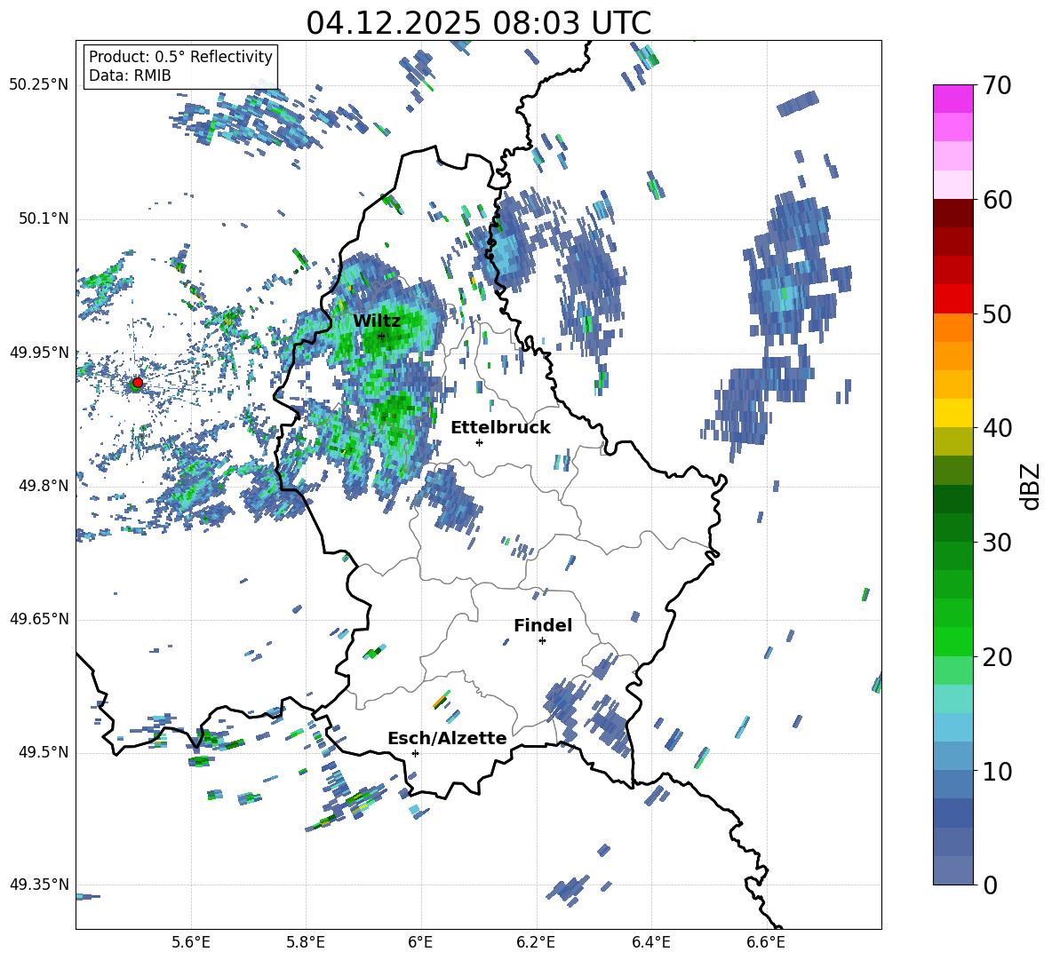Click the Findel station cross marker
The height and width of the screenshot is (960, 1052).
pyautogui.click(x=542, y=641)
